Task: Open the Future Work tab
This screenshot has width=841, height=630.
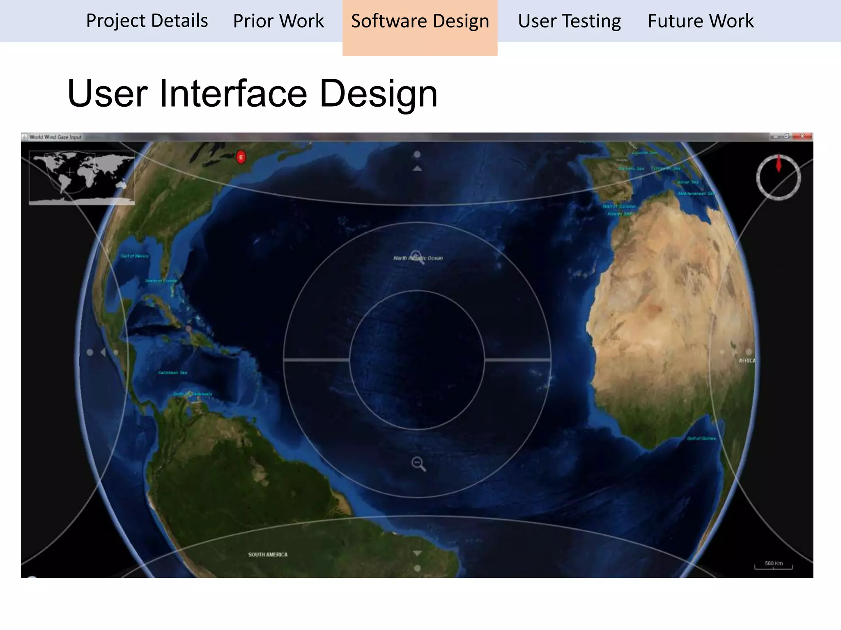Action: [701, 21]
